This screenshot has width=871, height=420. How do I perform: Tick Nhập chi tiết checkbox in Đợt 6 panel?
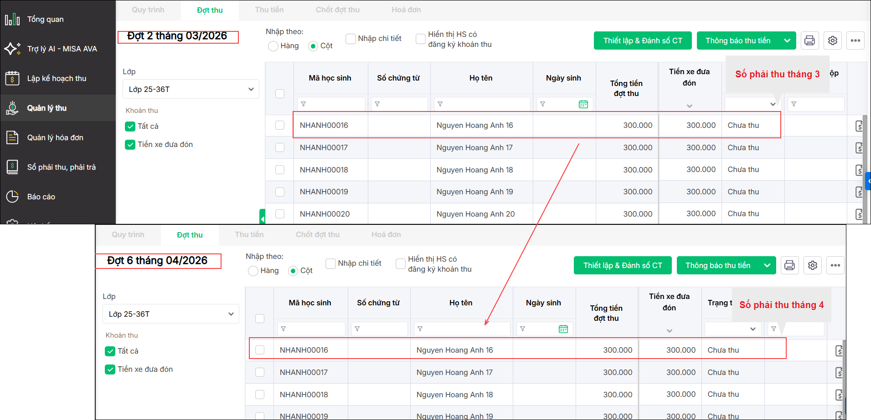tap(330, 263)
